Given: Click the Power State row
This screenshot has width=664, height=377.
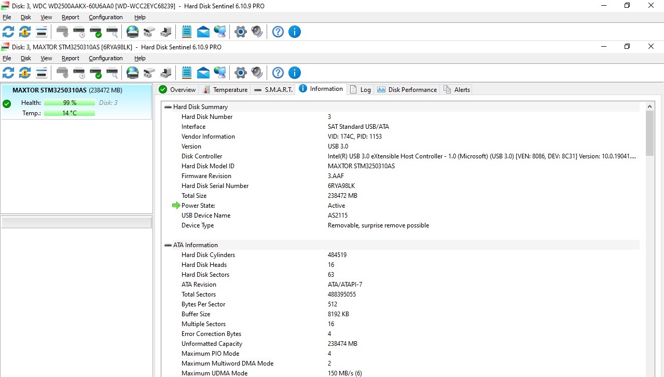Looking at the screenshot, I should pyautogui.click(x=198, y=206).
